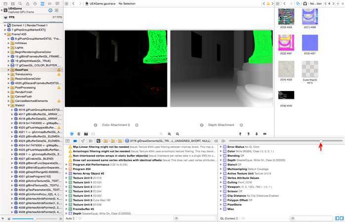Click glDrawElements call in debug jump bar

tap(168, 141)
